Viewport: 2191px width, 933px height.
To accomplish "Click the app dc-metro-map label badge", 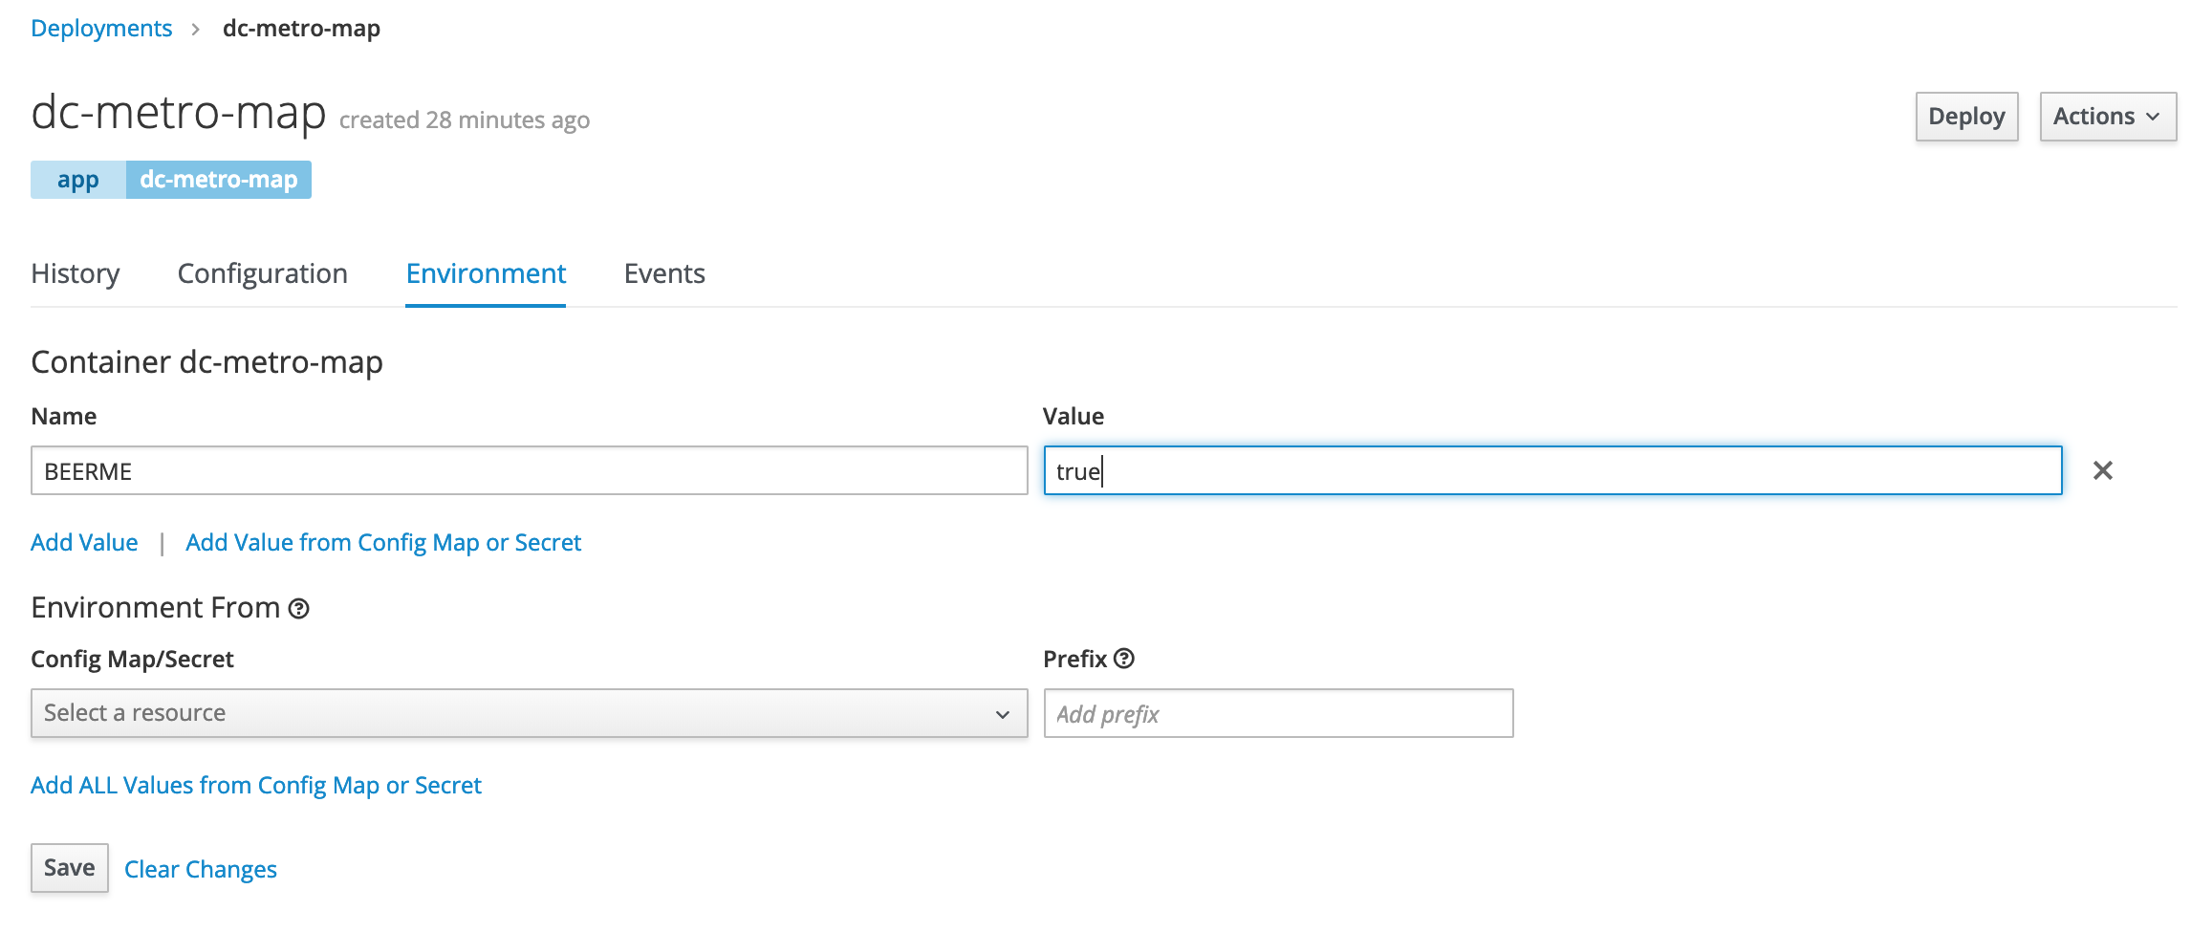I will pyautogui.click(x=171, y=180).
